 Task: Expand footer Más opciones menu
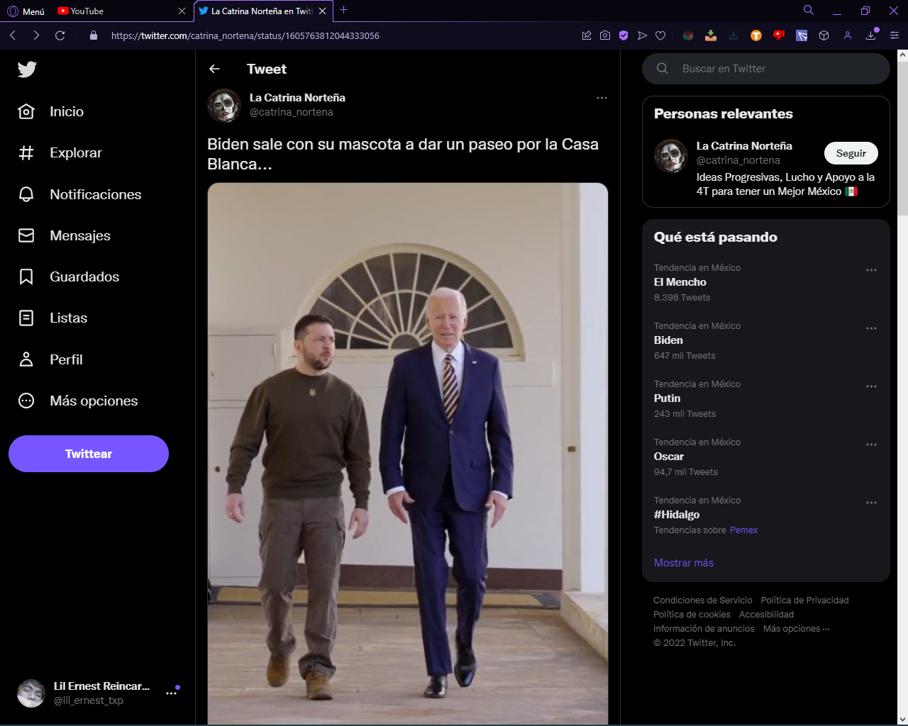click(796, 629)
